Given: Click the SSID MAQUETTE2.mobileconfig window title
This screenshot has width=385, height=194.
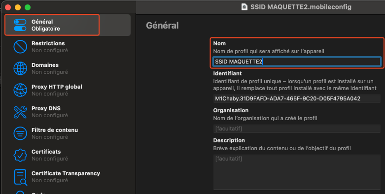Looking at the screenshot, I should click(x=301, y=7).
